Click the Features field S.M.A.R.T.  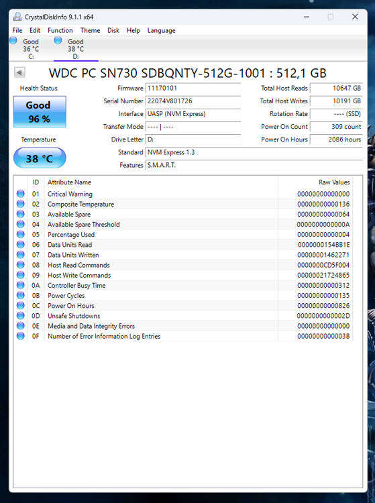click(254, 165)
